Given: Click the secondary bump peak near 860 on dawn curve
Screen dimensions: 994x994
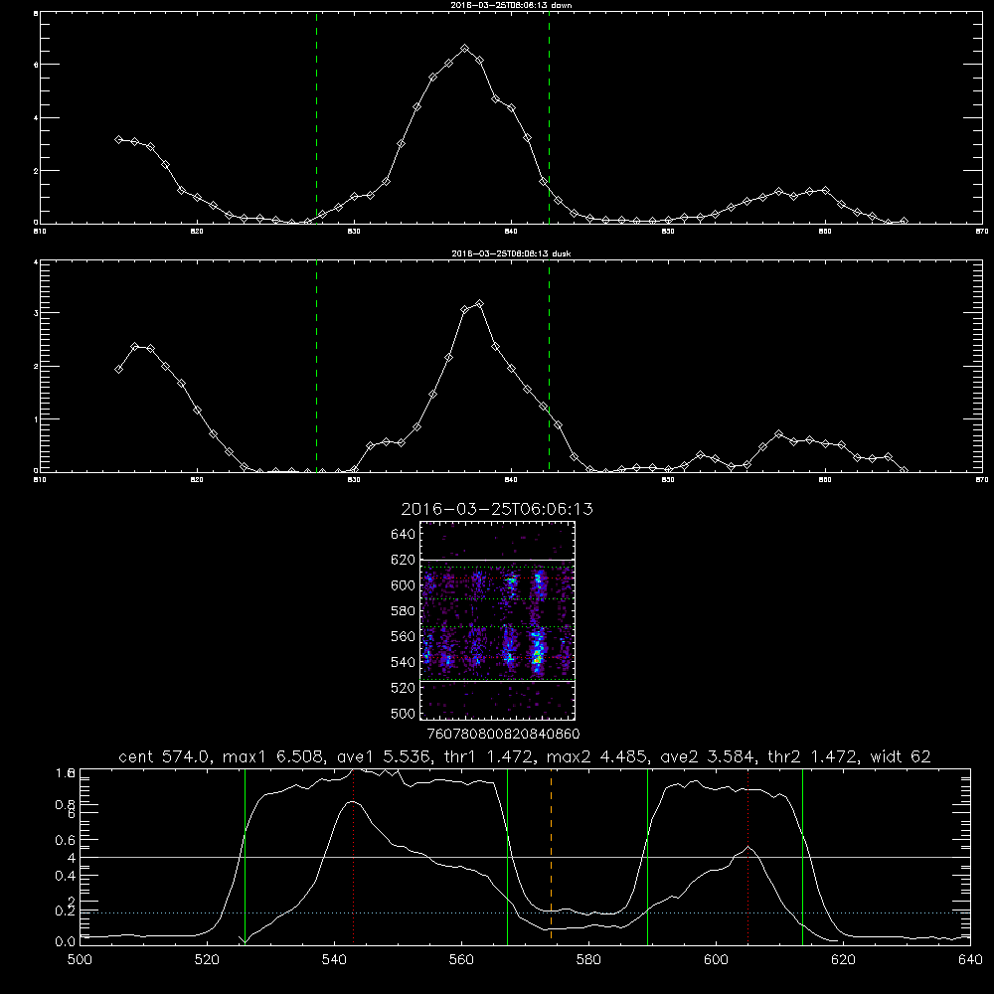Looking at the screenshot, I should coord(825,190).
